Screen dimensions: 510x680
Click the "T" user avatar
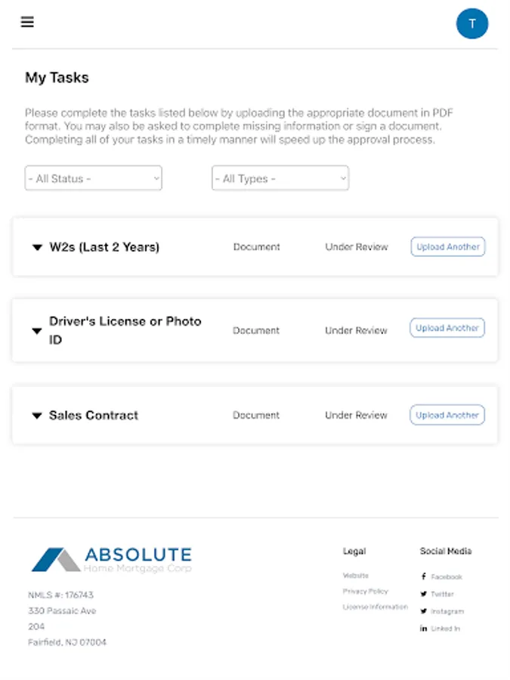pyautogui.click(x=471, y=23)
